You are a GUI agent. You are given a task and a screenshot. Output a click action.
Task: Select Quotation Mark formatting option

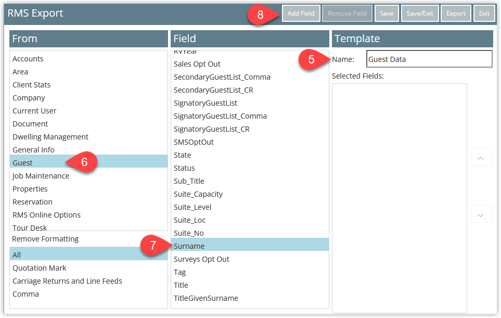[88, 268]
